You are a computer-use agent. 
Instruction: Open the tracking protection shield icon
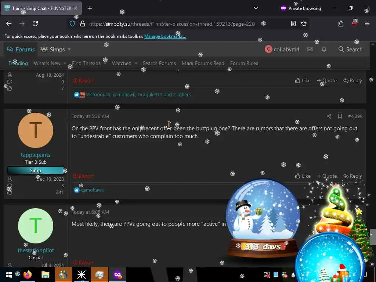coord(72,23)
